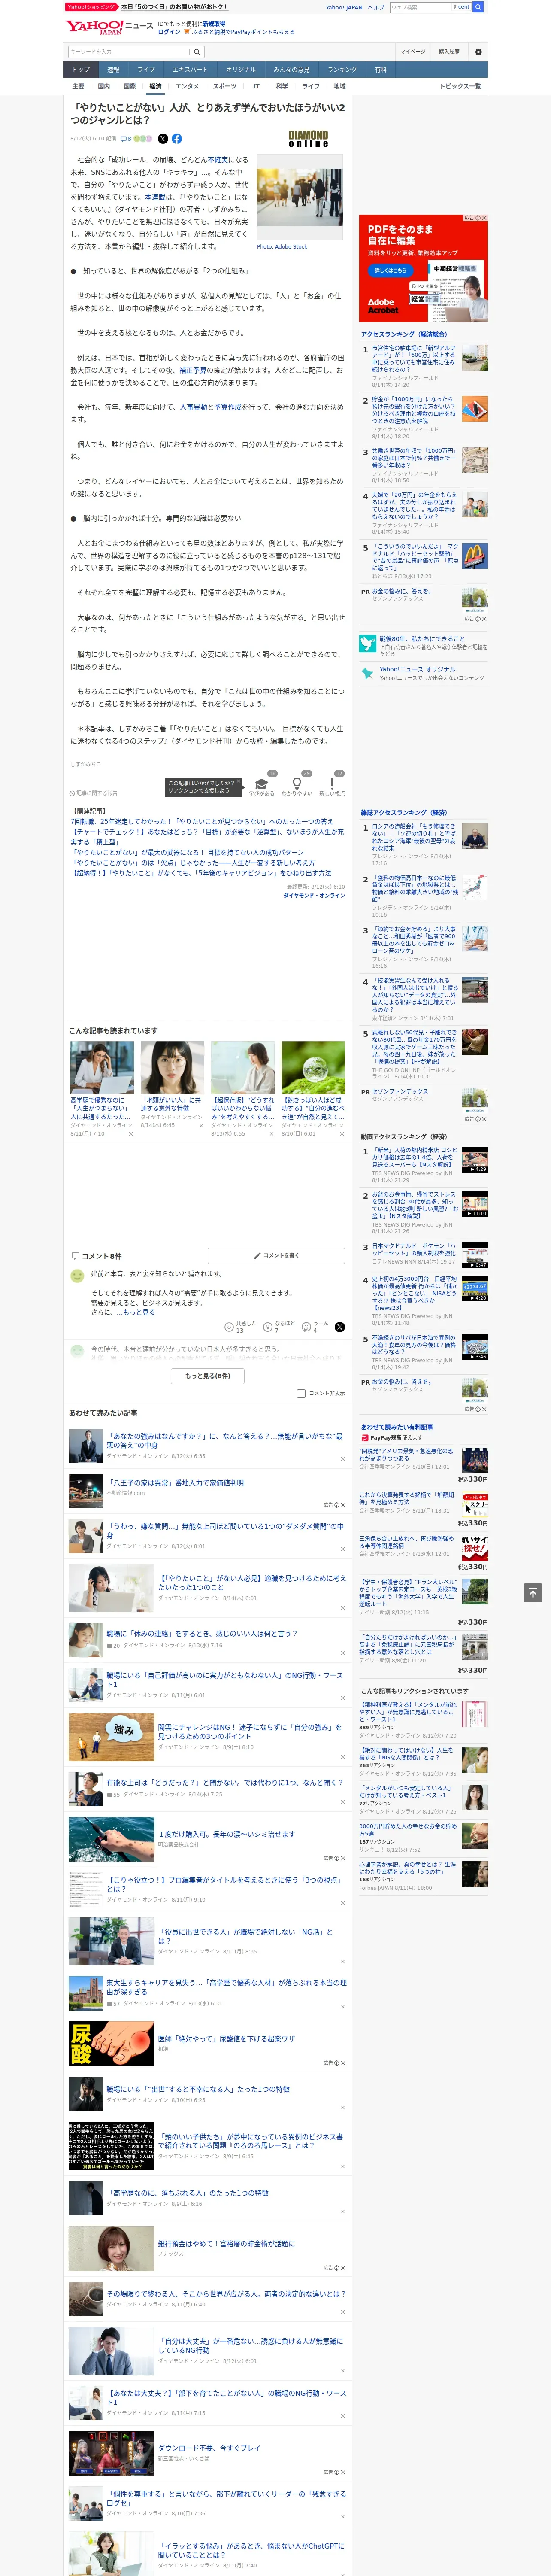This screenshot has height=2576, width=551.
Task: Select the トップ tab
Action: tap(81, 69)
